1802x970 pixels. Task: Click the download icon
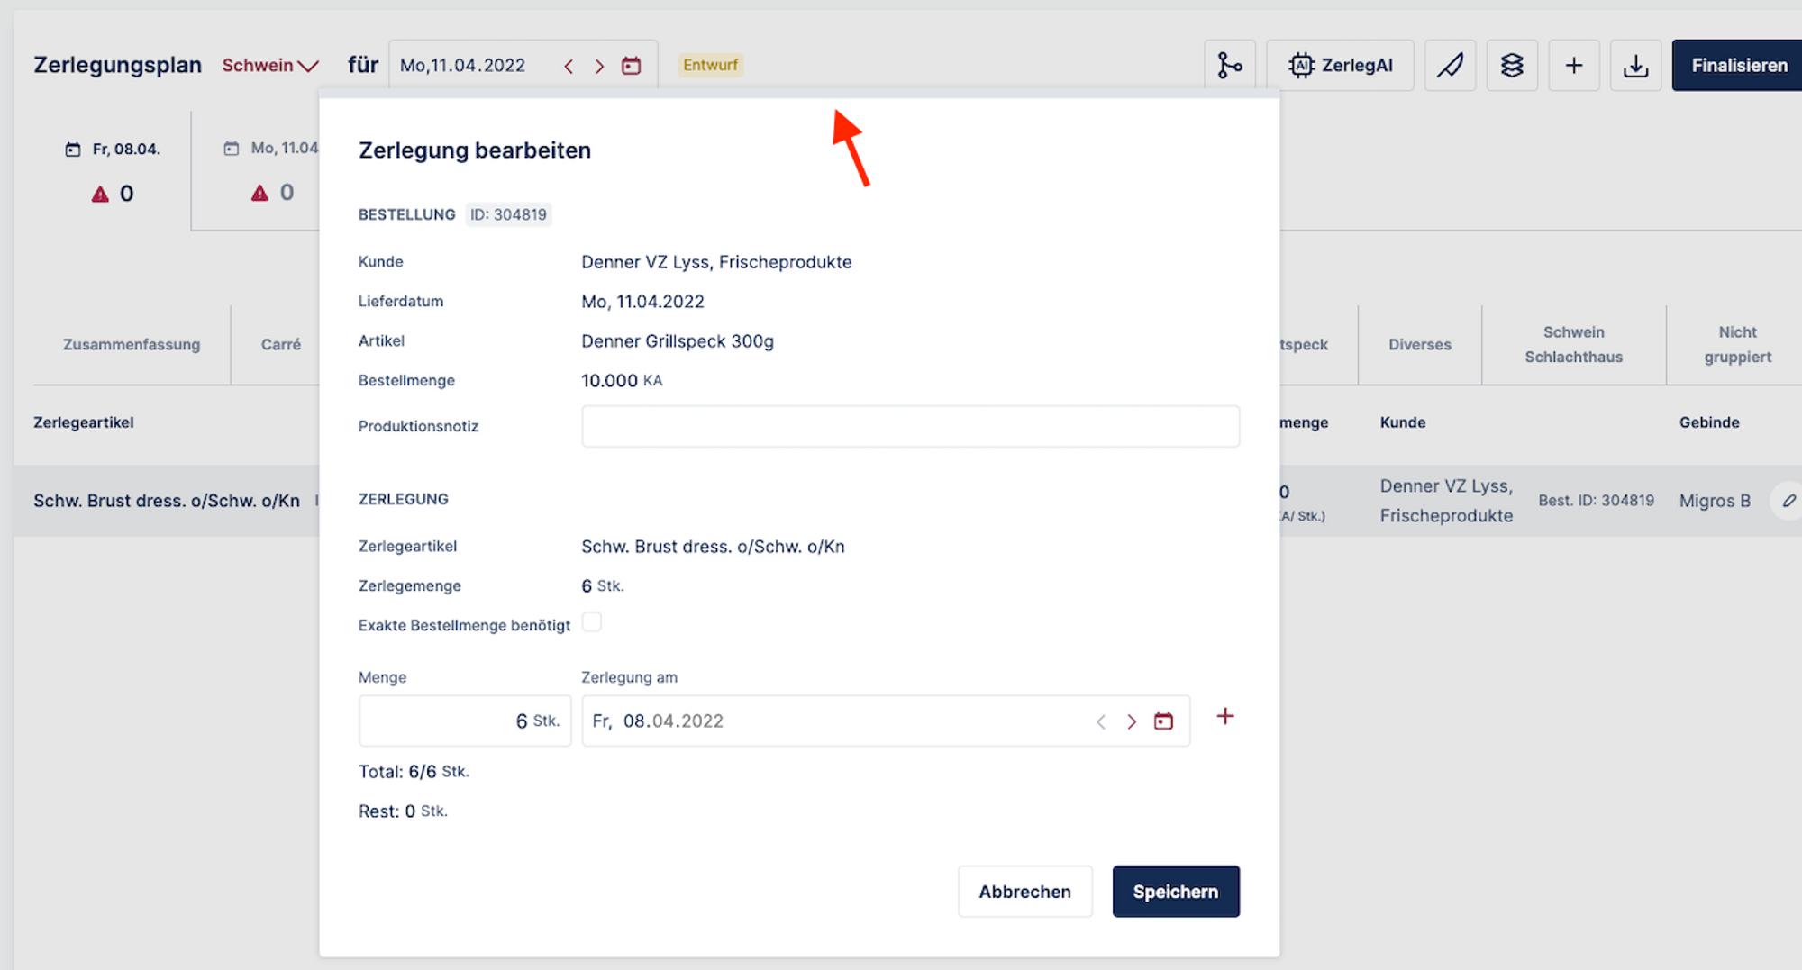1635,66
